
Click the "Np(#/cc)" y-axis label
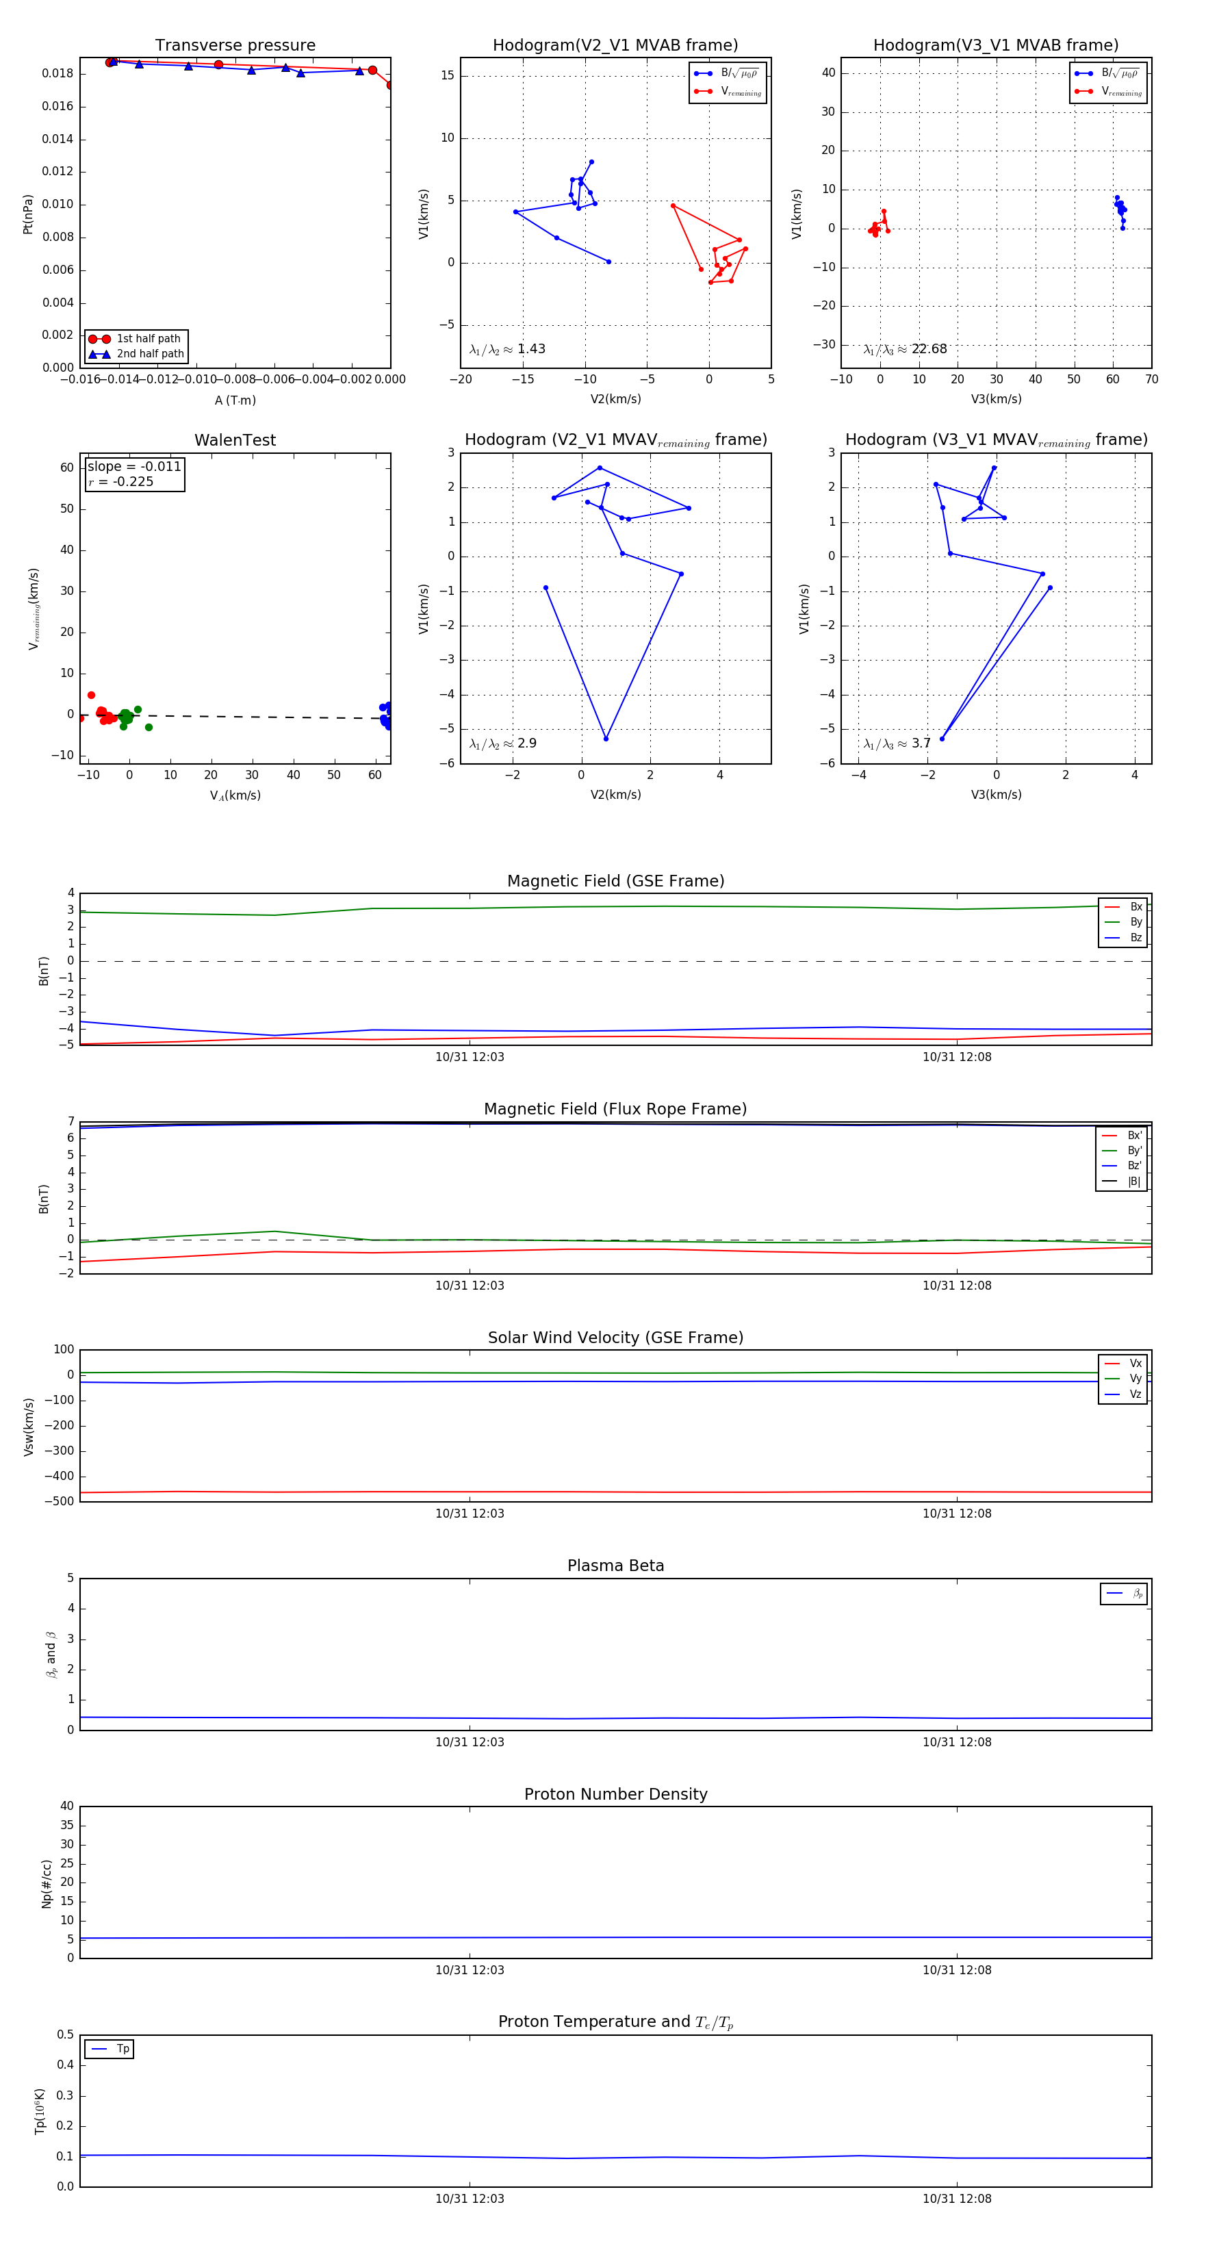point(47,1884)
